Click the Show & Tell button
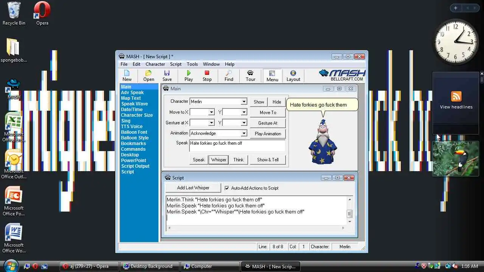Image resolution: width=484 pixels, height=272 pixels. click(268, 160)
